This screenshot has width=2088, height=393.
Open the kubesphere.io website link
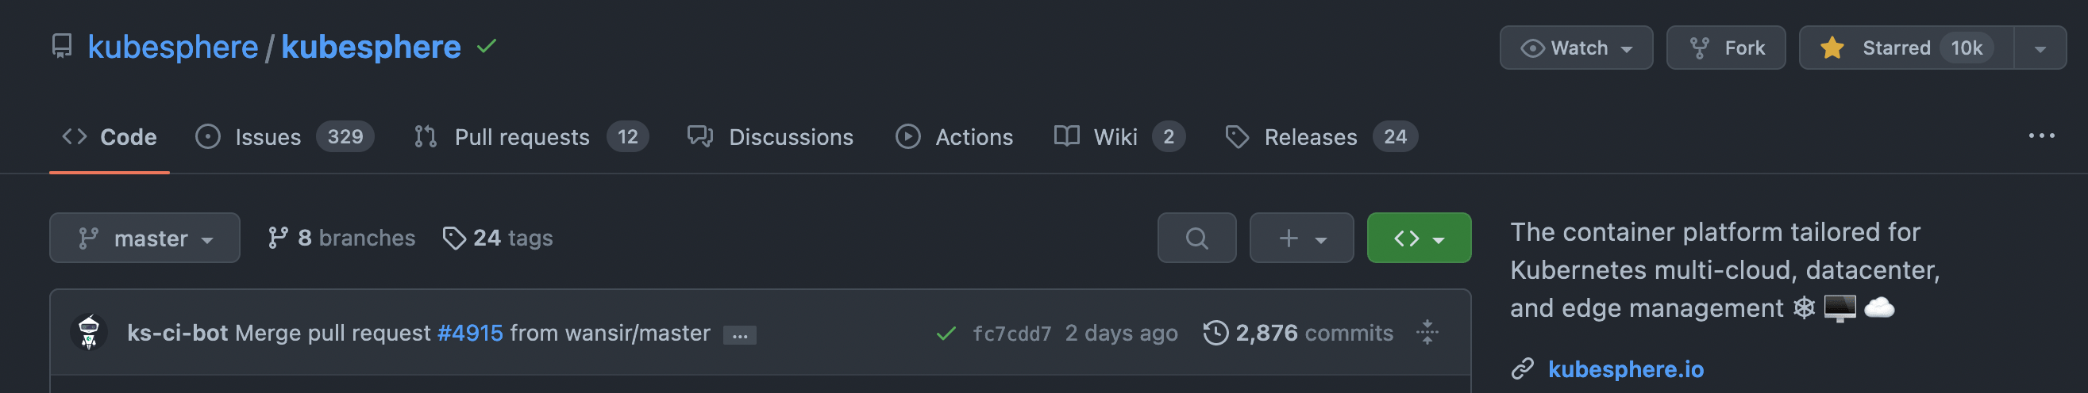1625,368
